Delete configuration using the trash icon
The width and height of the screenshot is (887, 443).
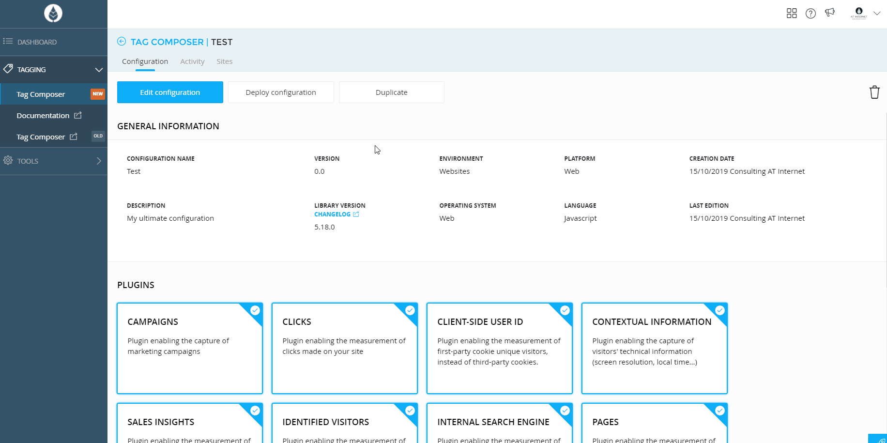click(874, 92)
